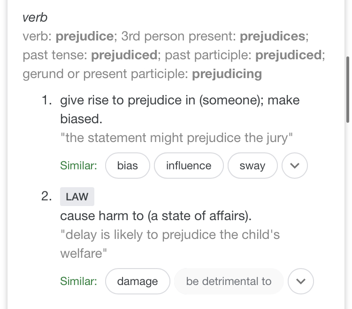The height and width of the screenshot is (309, 352).
Task: Tap the 'sway' synonym chip
Action: click(x=253, y=166)
